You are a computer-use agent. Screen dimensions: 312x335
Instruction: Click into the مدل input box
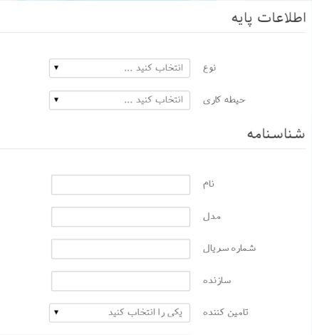point(120,217)
